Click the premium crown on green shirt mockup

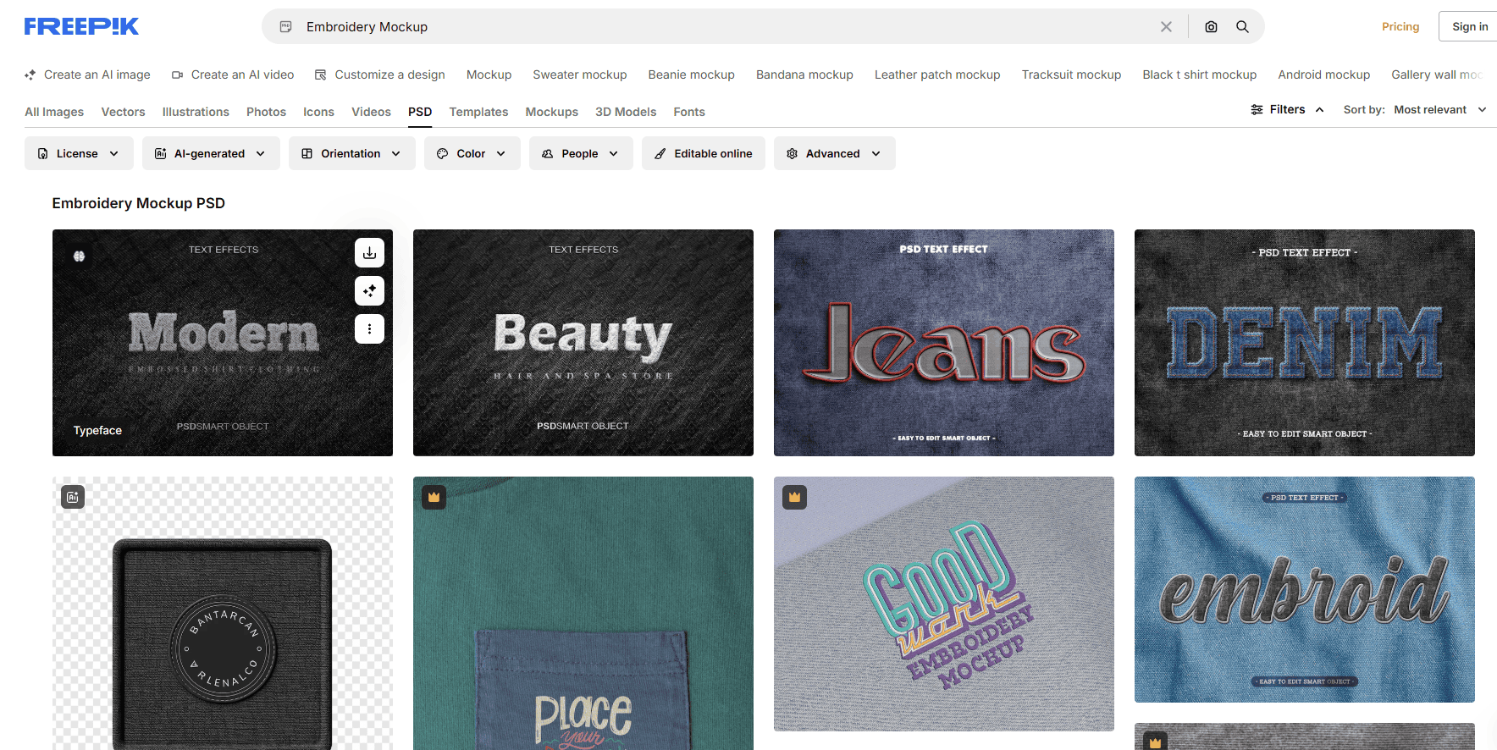(x=434, y=498)
